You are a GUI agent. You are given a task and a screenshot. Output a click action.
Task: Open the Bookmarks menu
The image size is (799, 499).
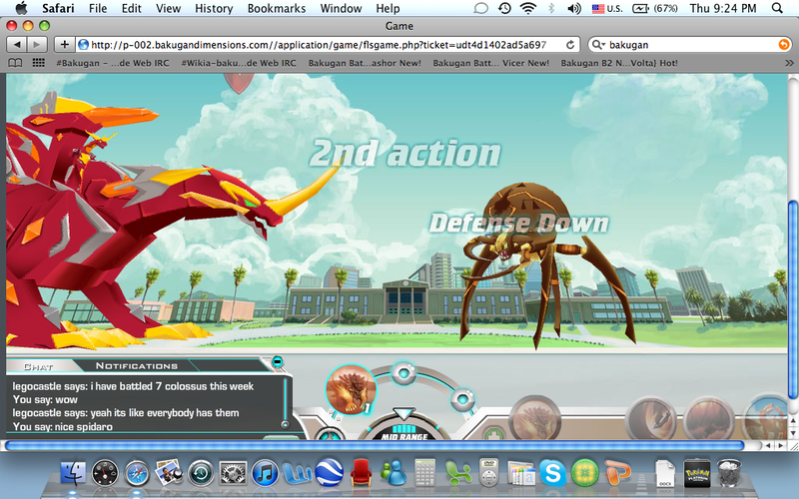(x=276, y=8)
